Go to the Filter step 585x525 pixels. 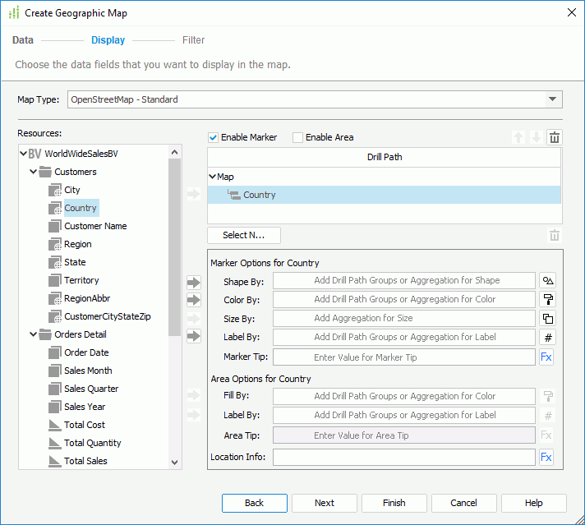[193, 40]
